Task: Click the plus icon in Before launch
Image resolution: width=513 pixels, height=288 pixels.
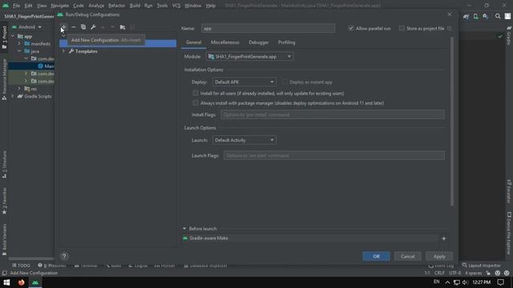Action: [444, 238]
